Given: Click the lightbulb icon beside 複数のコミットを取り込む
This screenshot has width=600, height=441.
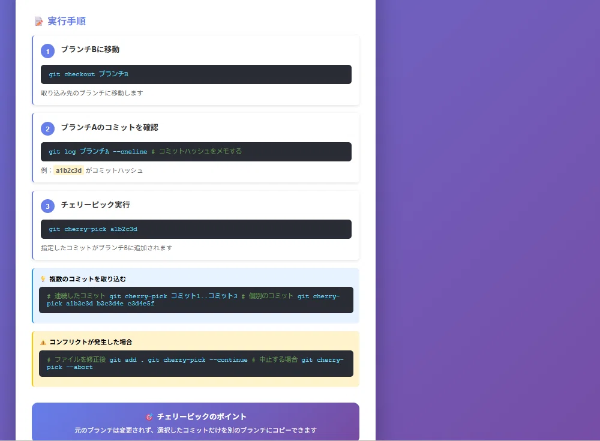Looking at the screenshot, I should (x=43, y=279).
